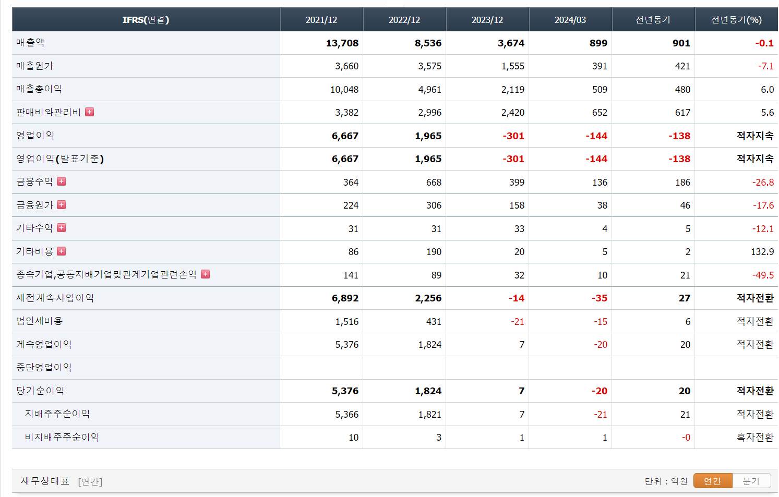This screenshot has height=497, width=779.
Task: Click the 2,256 세전계속사업이익 value
Action: click(x=428, y=298)
